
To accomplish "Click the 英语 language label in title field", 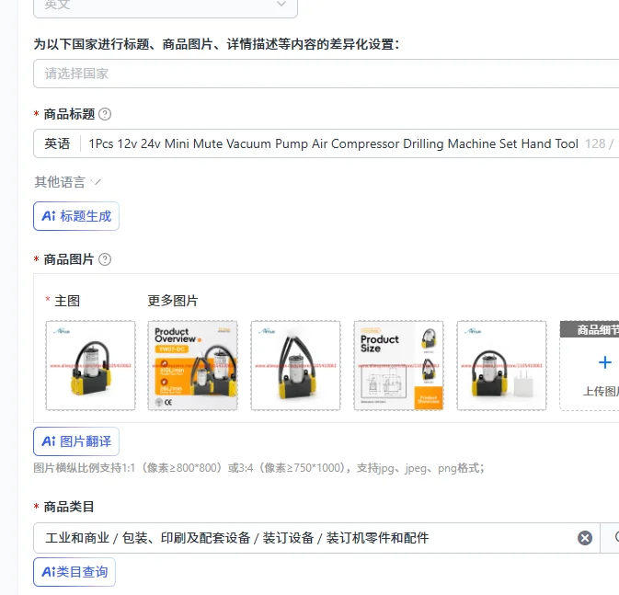I will (x=57, y=143).
